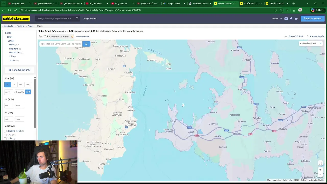
Task: Switch to AKBÜK'TE EŞSİZ tab
Action: (x=251, y=3)
